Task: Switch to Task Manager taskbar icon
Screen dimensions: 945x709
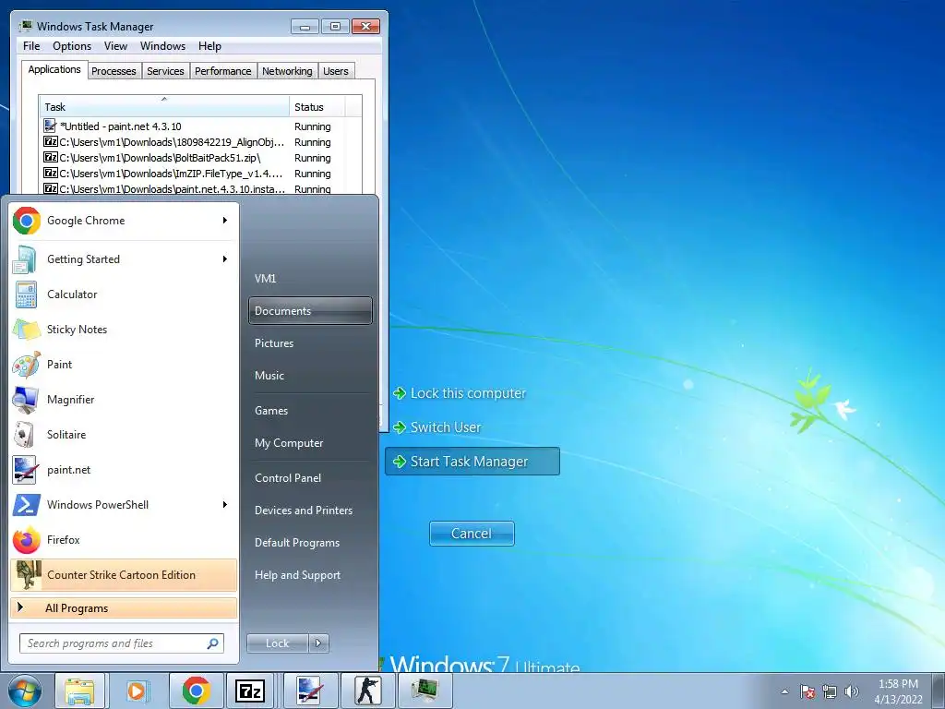Action: tap(425, 691)
